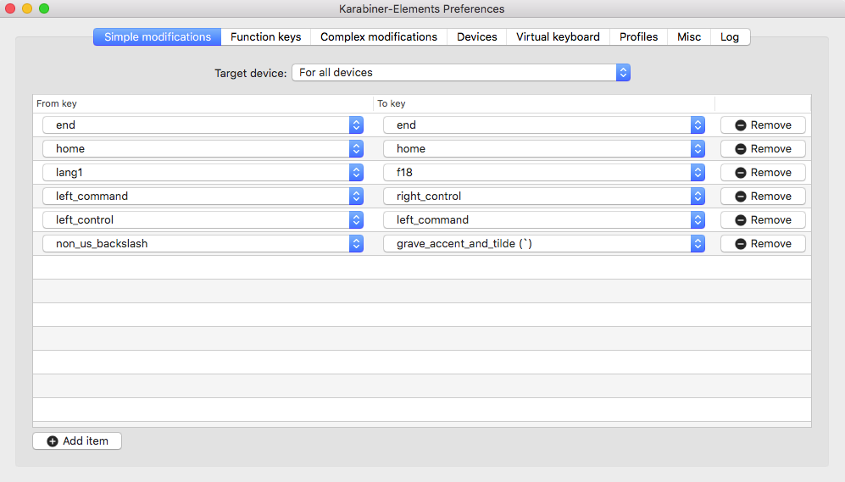
Task: Open the To key 'home' dropdown
Action: (x=544, y=148)
